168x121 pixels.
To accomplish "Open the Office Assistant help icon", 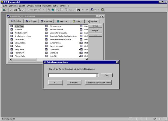I will tap(103, 10).
